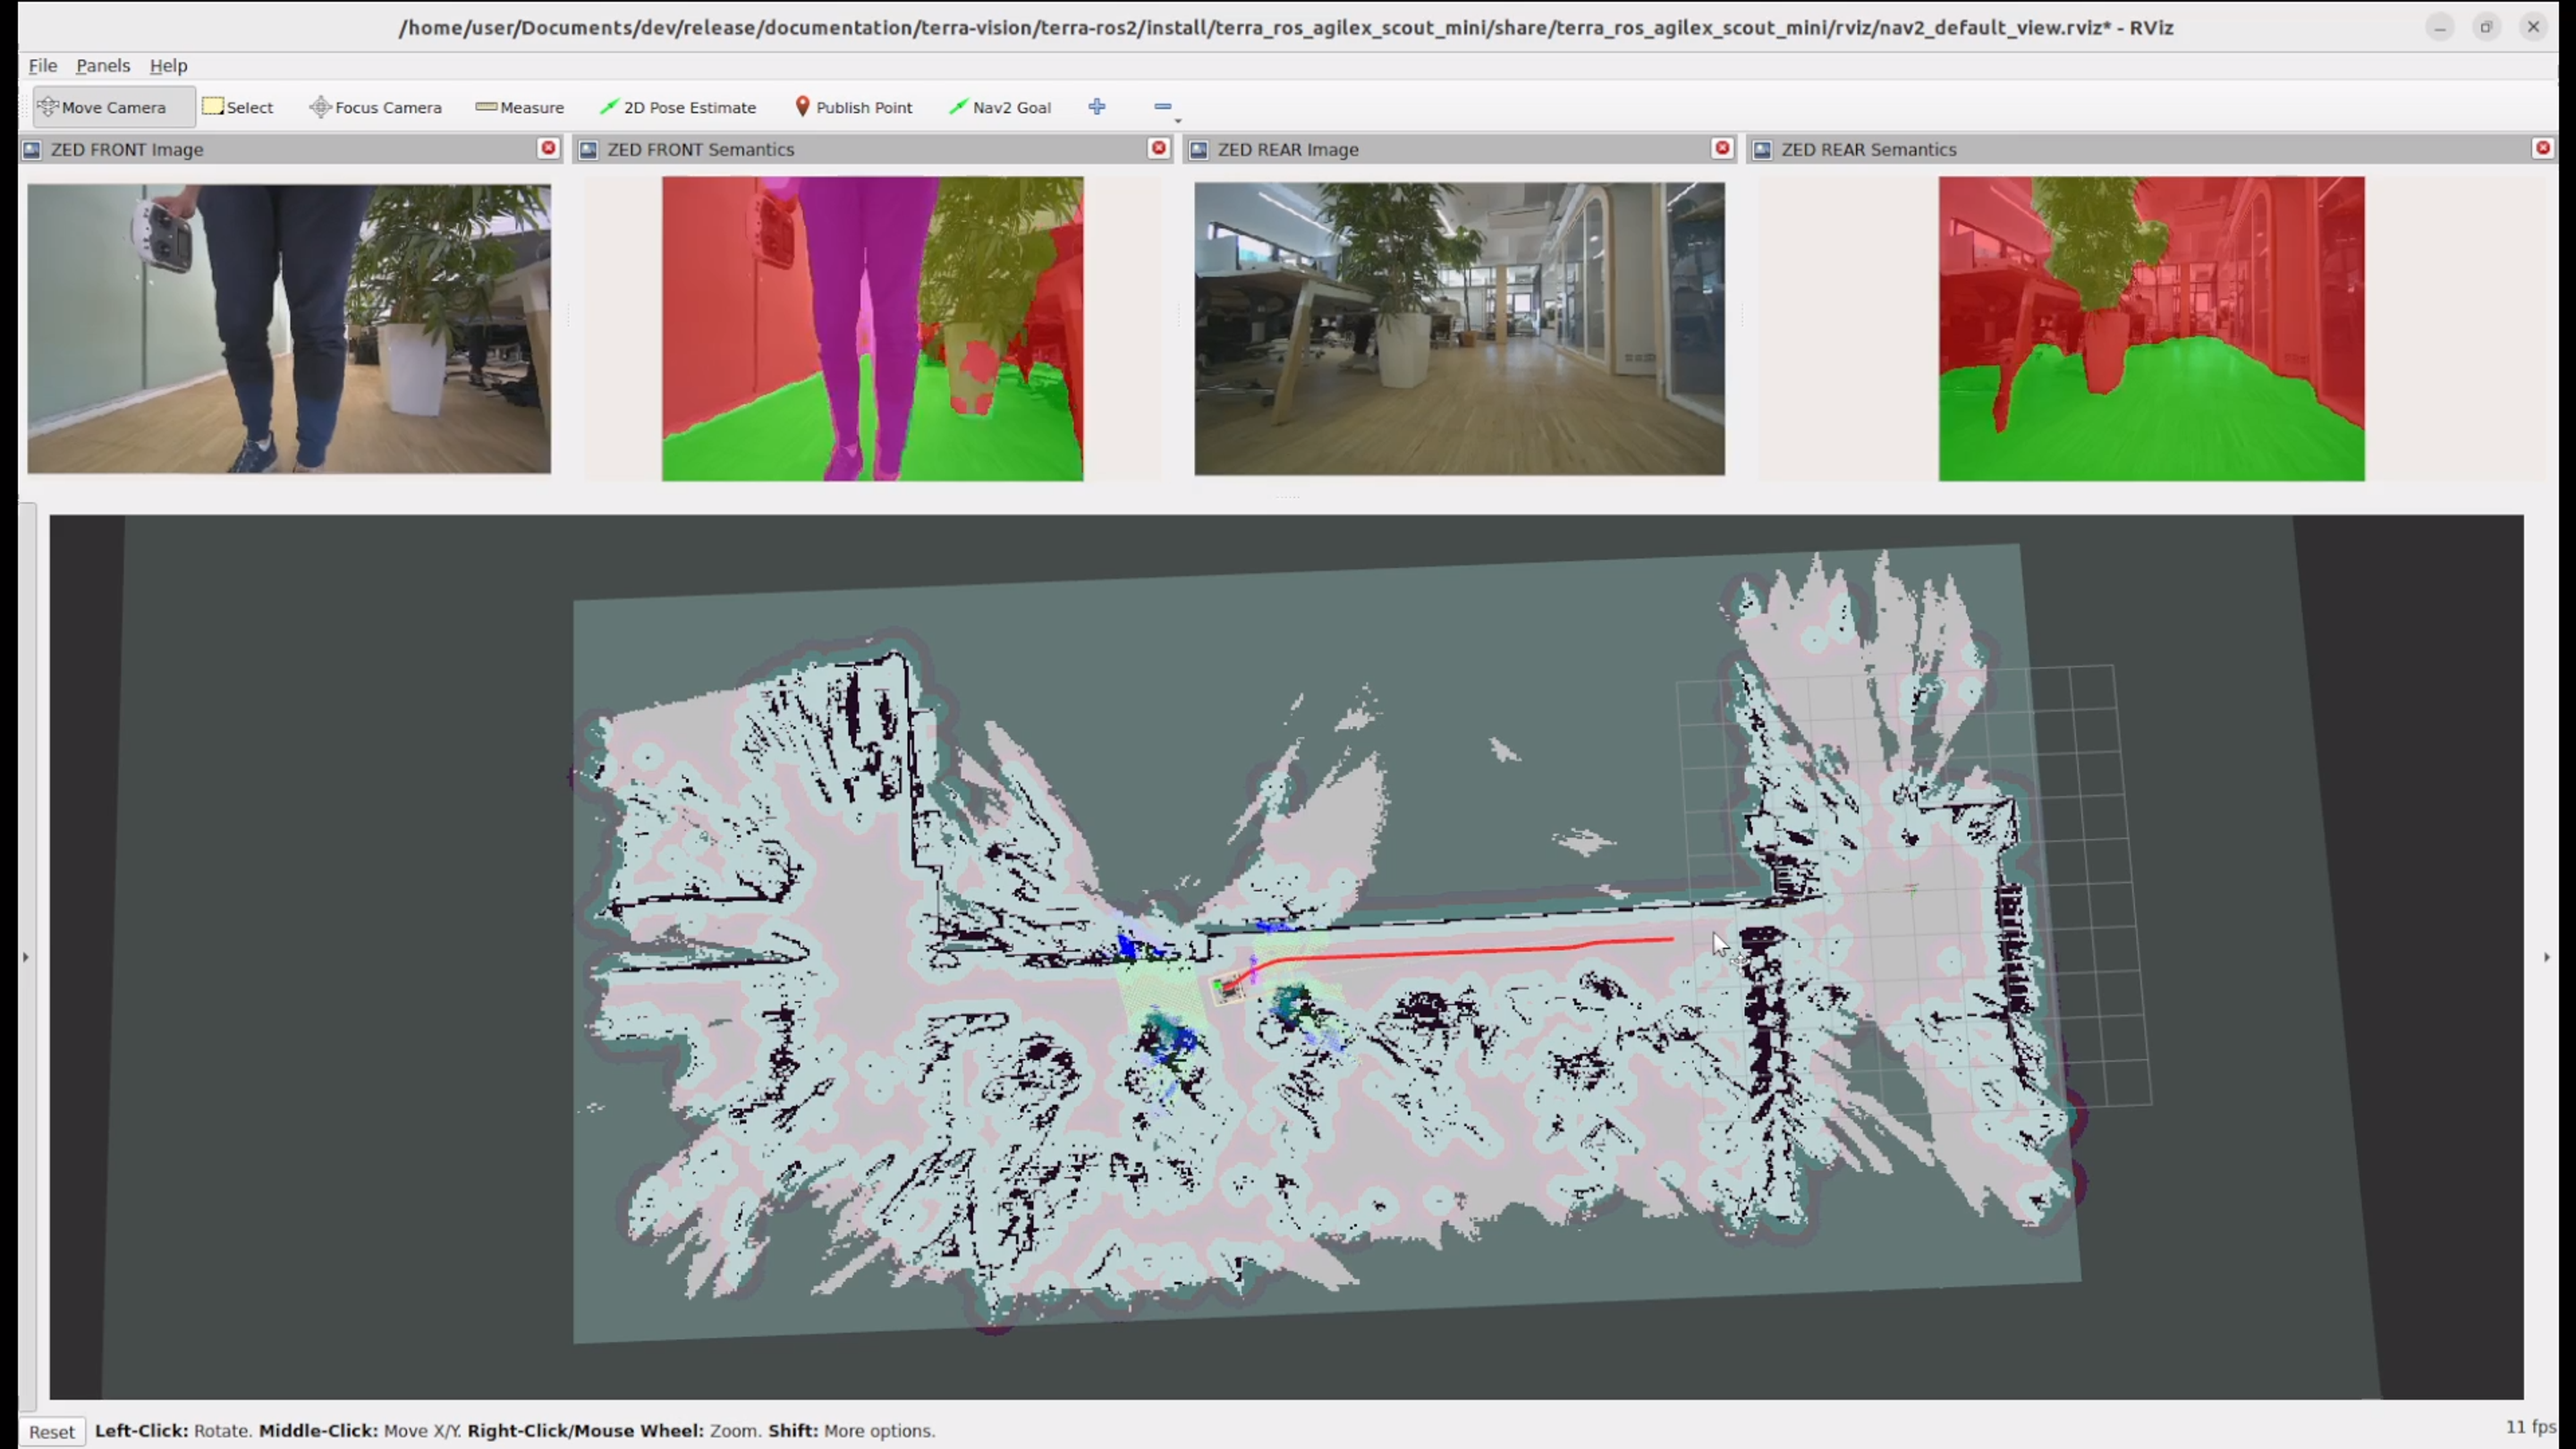Pick the Measure tool
This screenshot has width=2576, height=1449.
point(520,107)
